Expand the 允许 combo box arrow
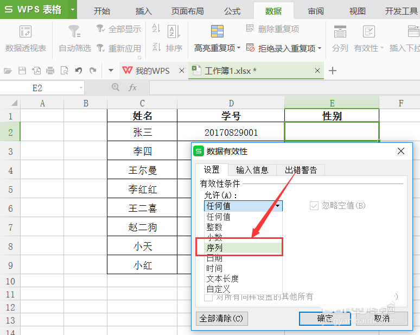The height and width of the screenshot is (335, 420). coord(277,206)
